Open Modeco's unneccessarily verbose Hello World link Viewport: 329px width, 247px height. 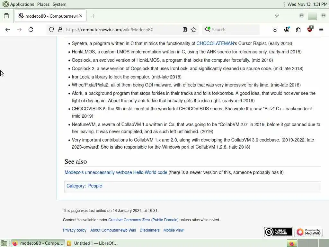click(x=116, y=172)
